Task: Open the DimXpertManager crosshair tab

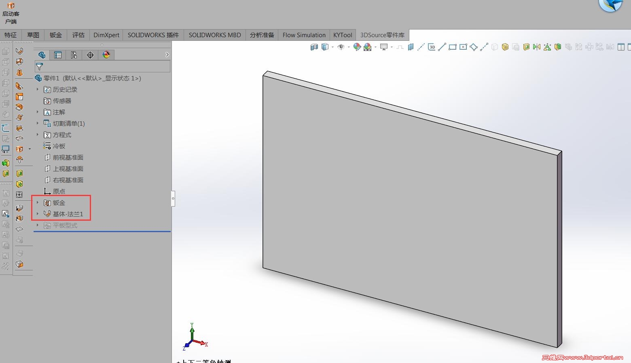Action: (90, 55)
